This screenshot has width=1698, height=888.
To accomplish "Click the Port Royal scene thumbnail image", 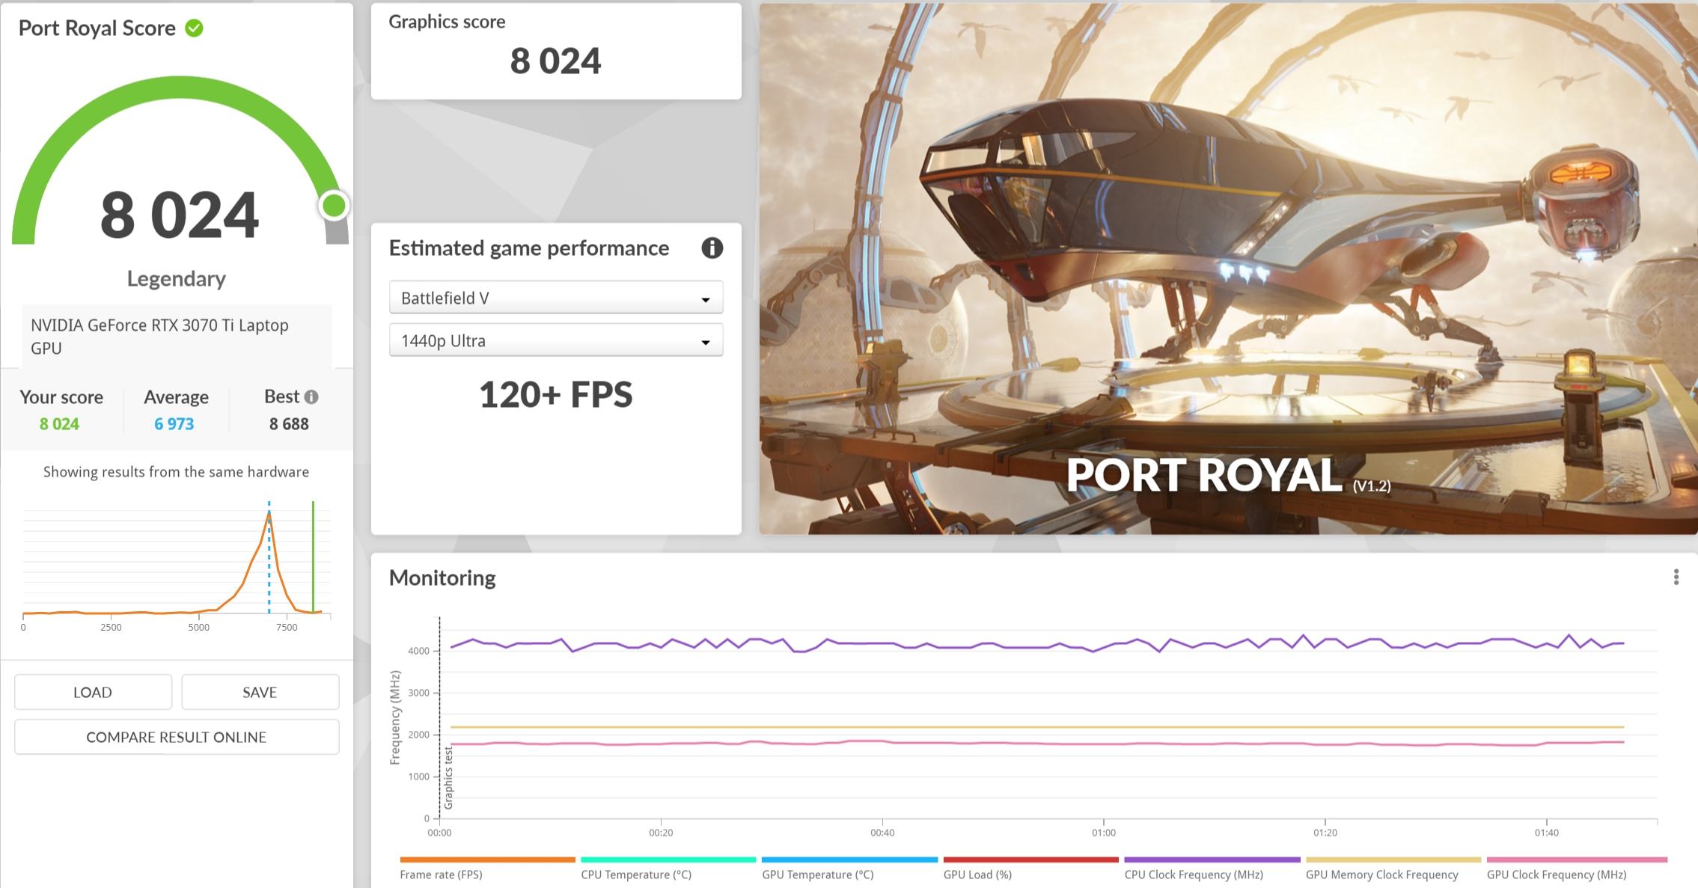I will coord(1228,269).
